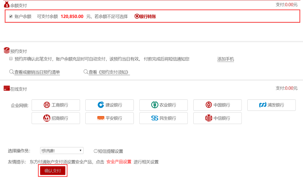This screenshot has height=181, width=303.
Task: Choose 工商银行 for online payment
Action: (x=56, y=105)
